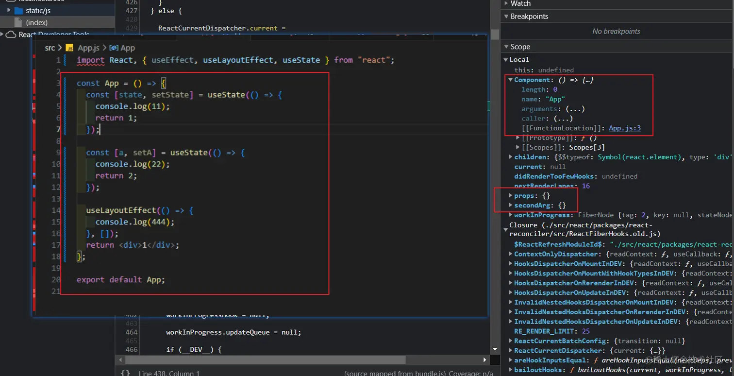The height and width of the screenshot is (376, 734).
Task: Expand ReactCurrentDispatcher
Action: (x=510, y=350)
